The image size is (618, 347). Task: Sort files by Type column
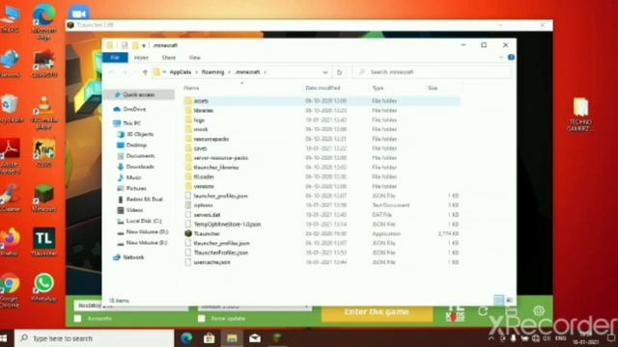[378, 88]
